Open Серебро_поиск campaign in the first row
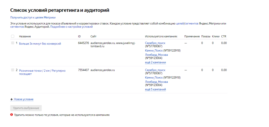Viewport: 269px width, 127px height. (155, 43)
